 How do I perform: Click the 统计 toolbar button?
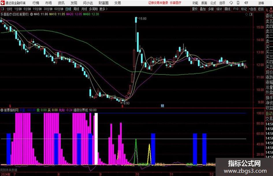pyautogui.click(x=219, y=9)
